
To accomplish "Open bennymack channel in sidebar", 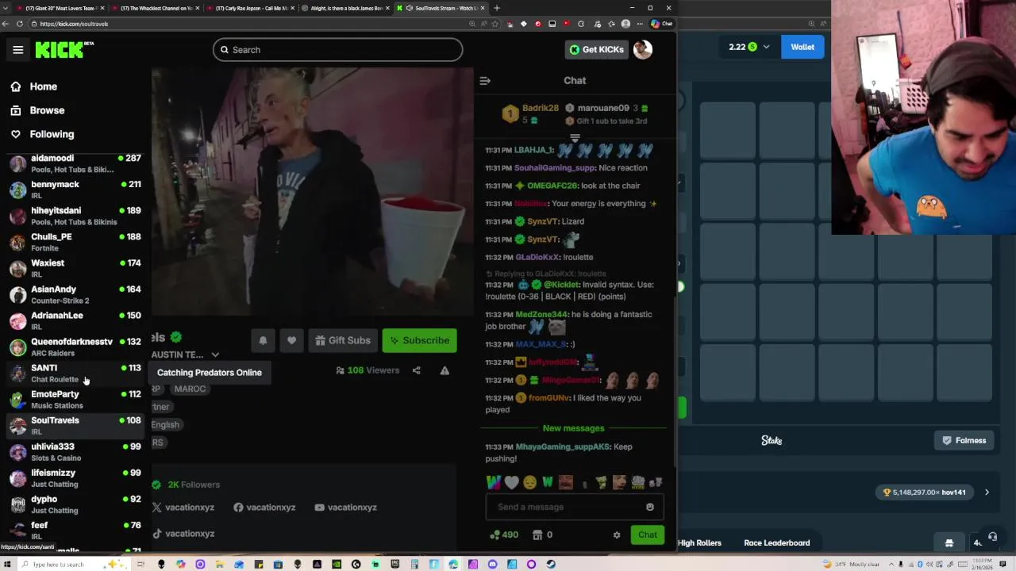I will coord(75,190).
